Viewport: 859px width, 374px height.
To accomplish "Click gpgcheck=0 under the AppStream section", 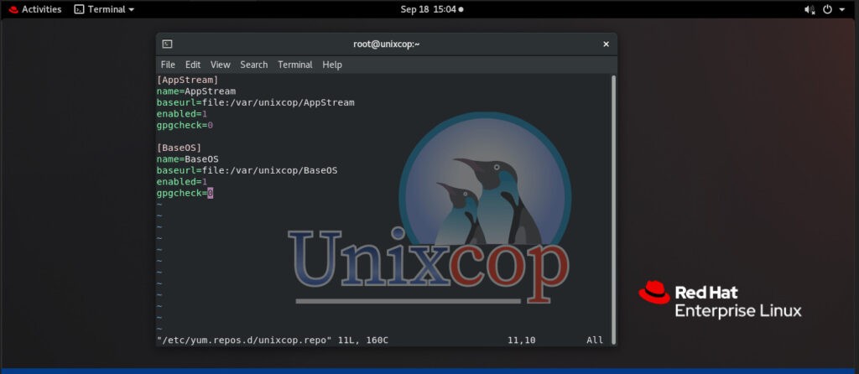I will (185, 126).
